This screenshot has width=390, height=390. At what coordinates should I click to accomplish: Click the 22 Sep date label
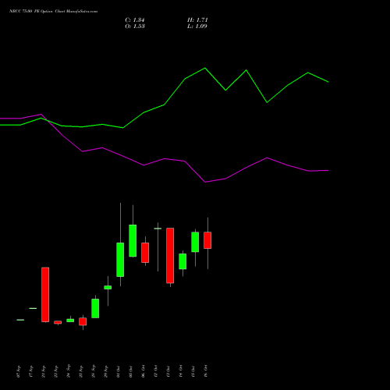pos(56,371)
